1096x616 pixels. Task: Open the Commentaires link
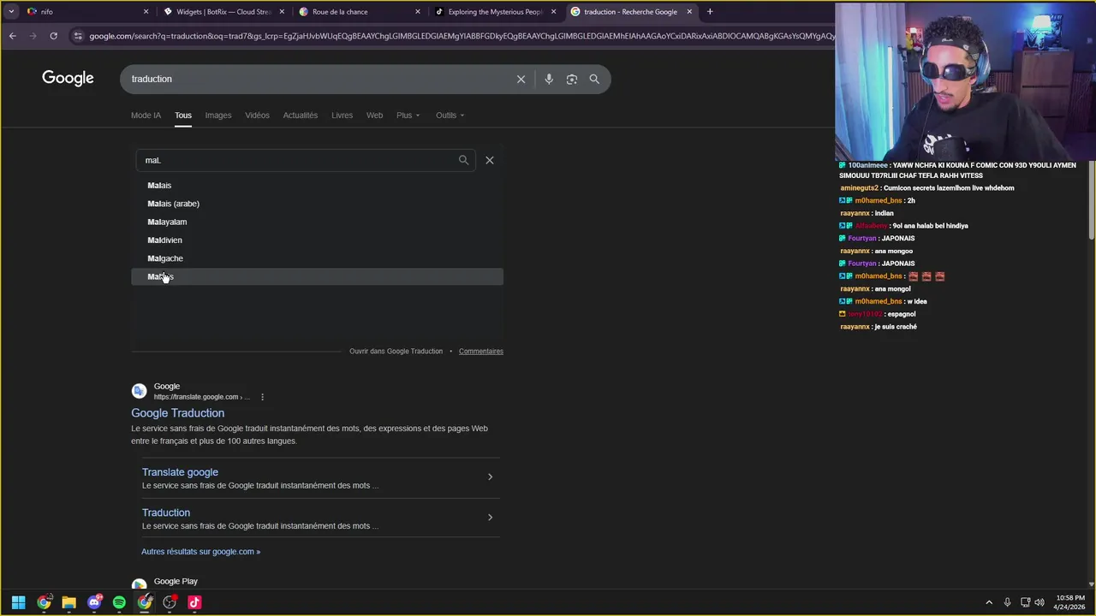[480, 352]
